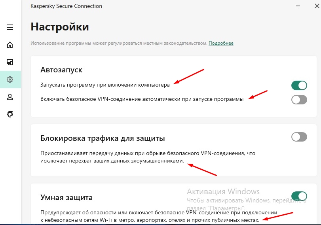This screenshot has height=225, width=321.
Task: Click the Настройки page heading
Action: pyautogui.click(x=60, y=27)
